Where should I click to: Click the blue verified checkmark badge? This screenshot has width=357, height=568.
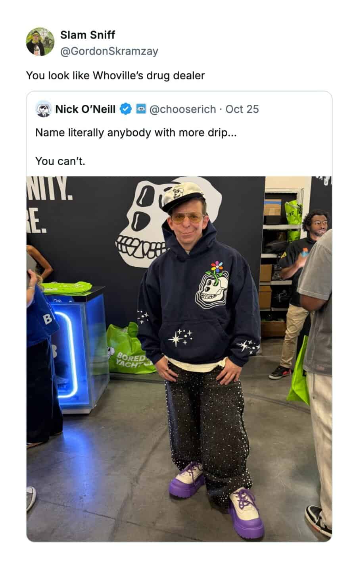click(x=126, y=109)
